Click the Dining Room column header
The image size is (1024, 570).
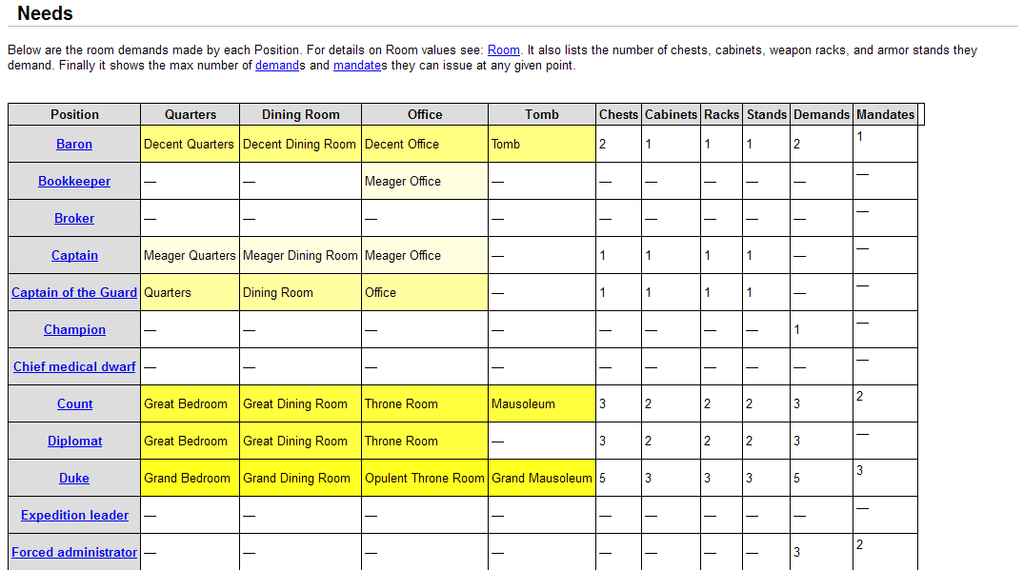[300, 114]
